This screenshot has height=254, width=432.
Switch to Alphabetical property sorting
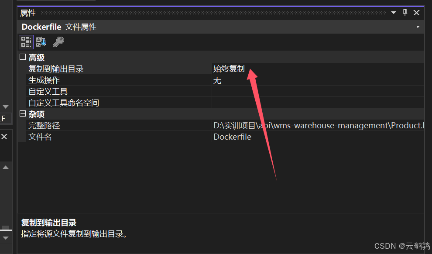pos(41,41)
